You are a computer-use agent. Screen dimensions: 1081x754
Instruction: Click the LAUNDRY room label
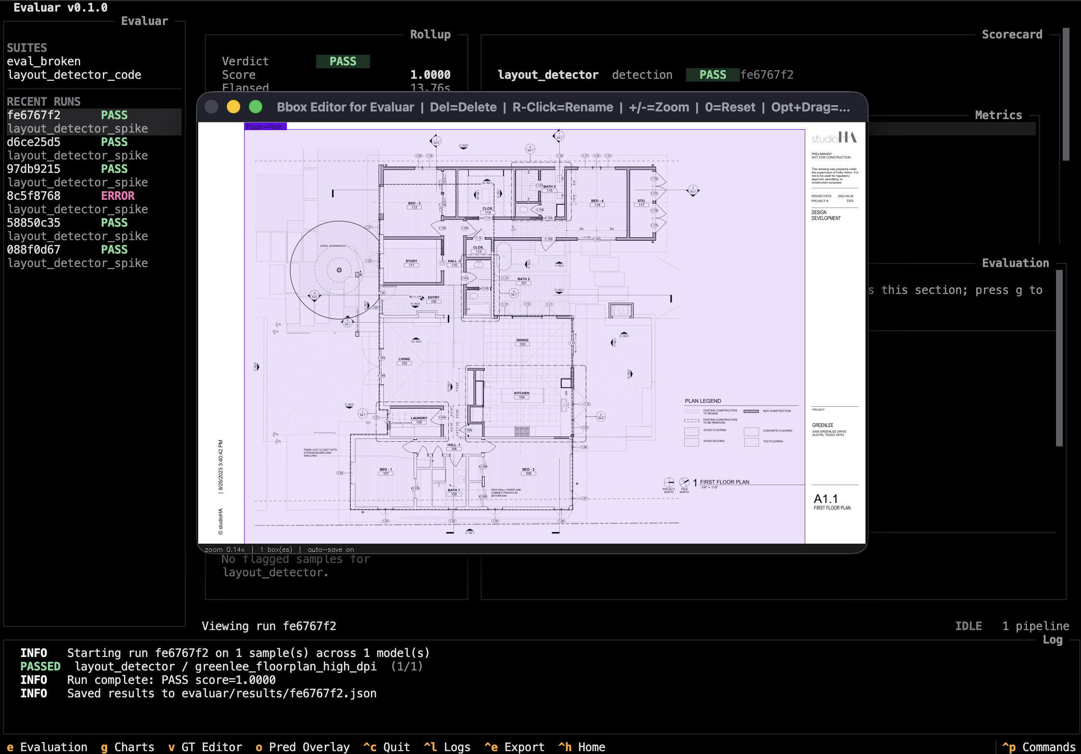point(419,418)
